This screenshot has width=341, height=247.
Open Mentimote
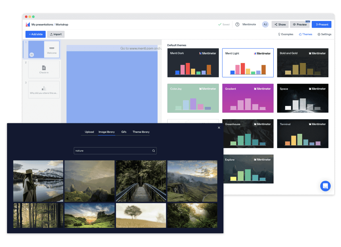click(x=249, y=25)
